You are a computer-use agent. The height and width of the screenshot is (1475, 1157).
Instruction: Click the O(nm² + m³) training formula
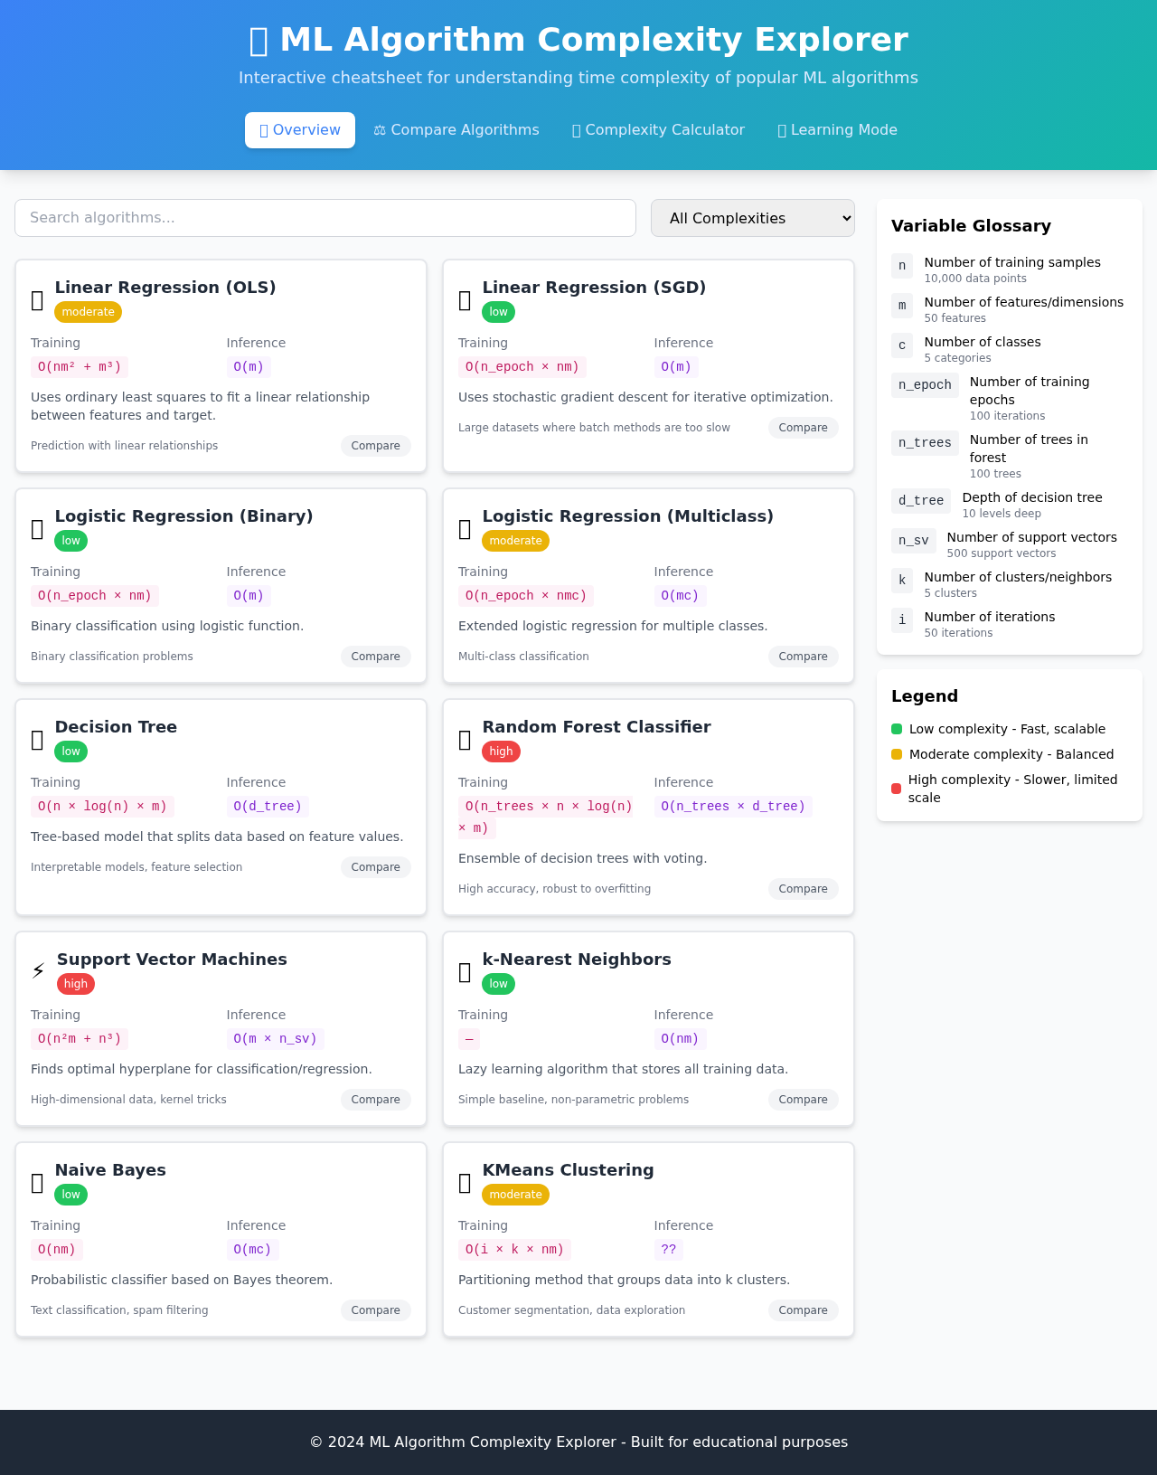pos(80,367)
